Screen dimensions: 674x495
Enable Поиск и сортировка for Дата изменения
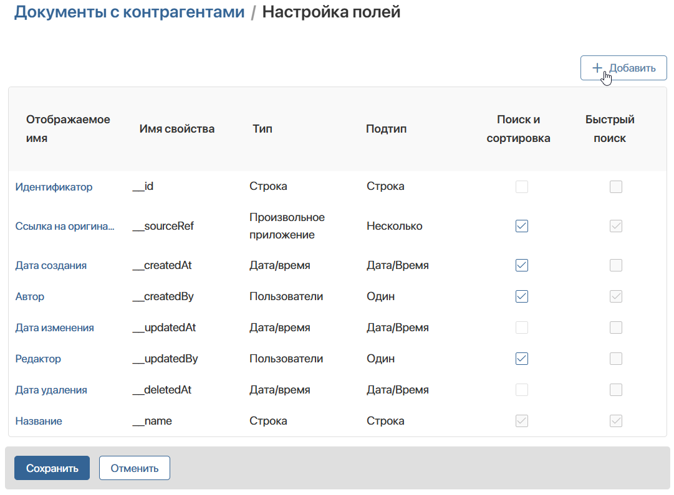522,328
